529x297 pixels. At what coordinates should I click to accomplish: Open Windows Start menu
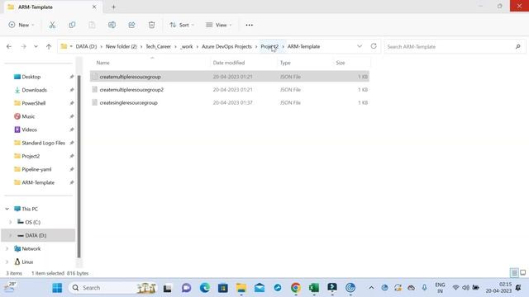(57, 288)
